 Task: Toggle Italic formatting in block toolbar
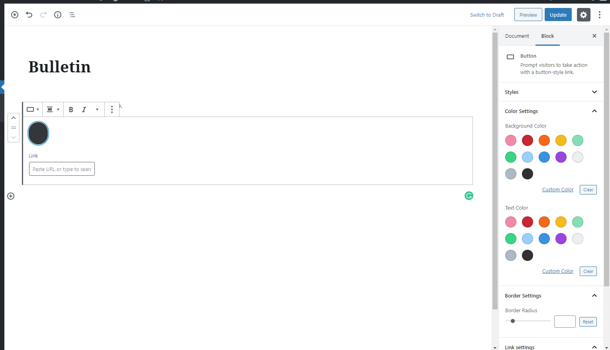(84, 109)
